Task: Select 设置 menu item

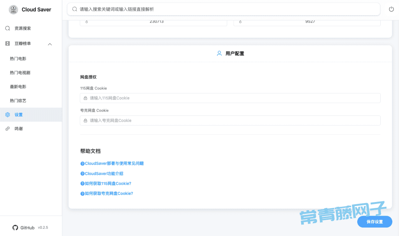Action: click(x=31, y=115)
